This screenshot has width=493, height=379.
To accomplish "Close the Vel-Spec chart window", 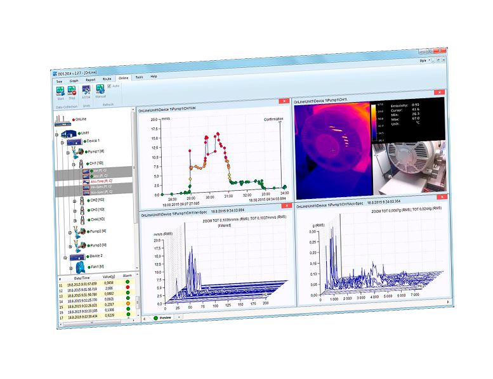I will [x=286, y=205].
